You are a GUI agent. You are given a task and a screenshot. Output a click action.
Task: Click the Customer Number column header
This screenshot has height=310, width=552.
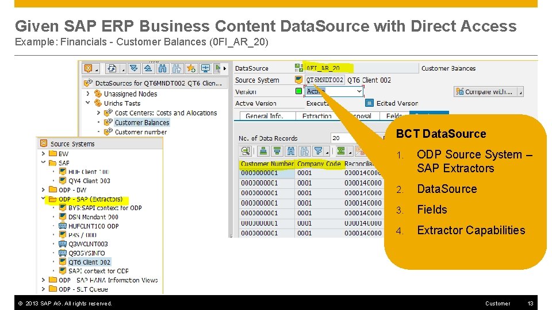[x=267, y=164]
